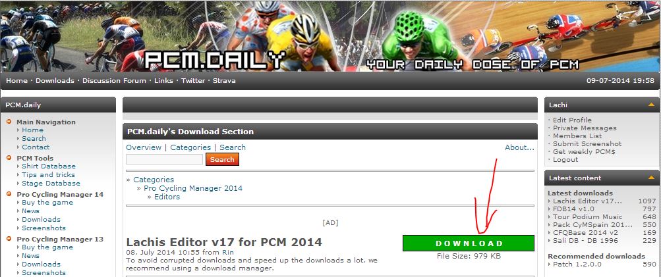661x277 pixels.
Task: Open Downloads in the top navigation bar
Action: coord(55,80)
